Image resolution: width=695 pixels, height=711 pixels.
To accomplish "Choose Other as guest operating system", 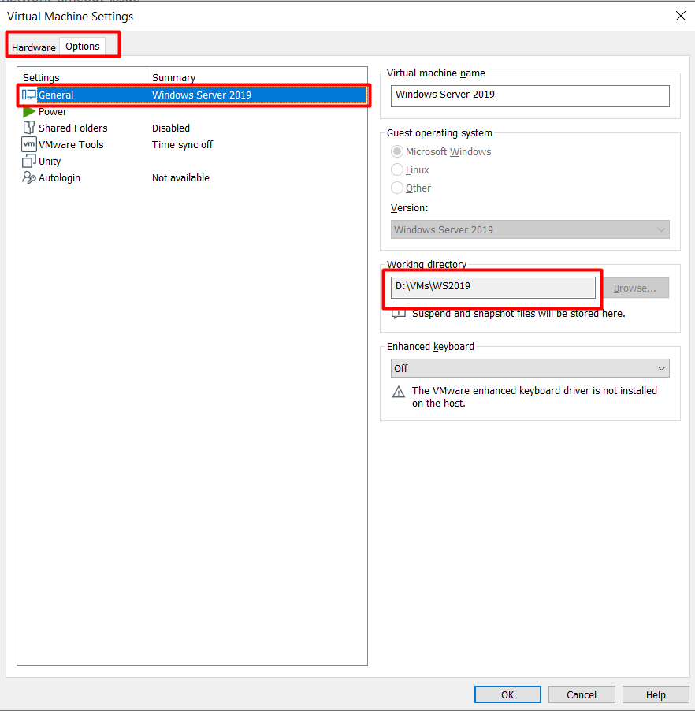I will 398,188.
